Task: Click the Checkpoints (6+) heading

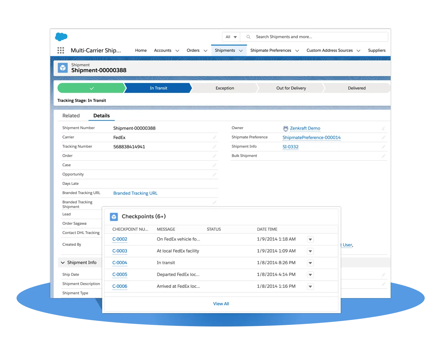Action: [144, 216]
